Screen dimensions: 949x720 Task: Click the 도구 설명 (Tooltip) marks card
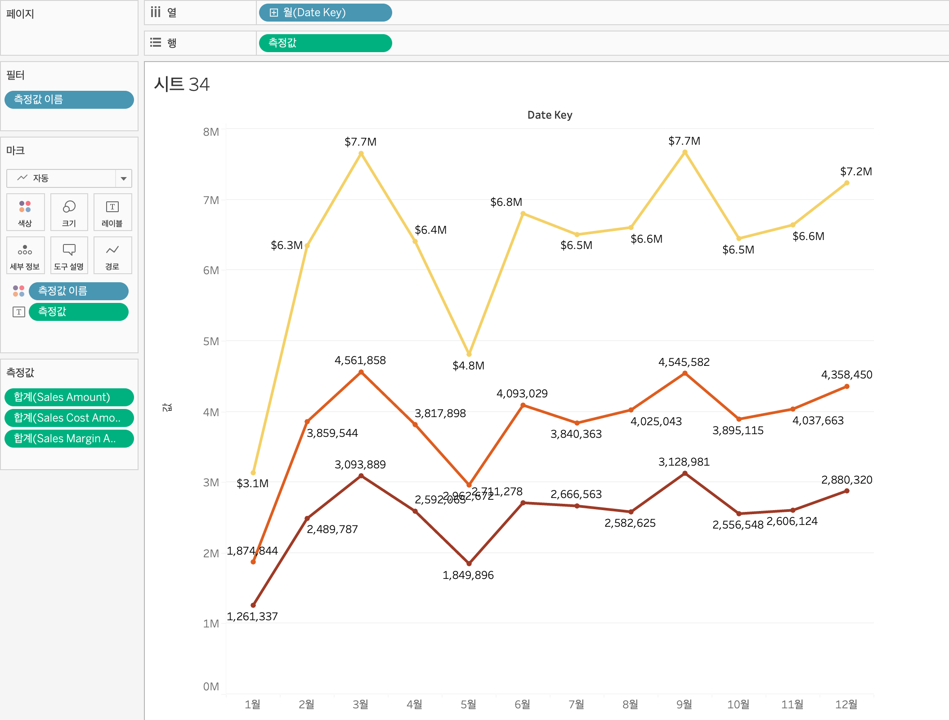coord(69,255)
